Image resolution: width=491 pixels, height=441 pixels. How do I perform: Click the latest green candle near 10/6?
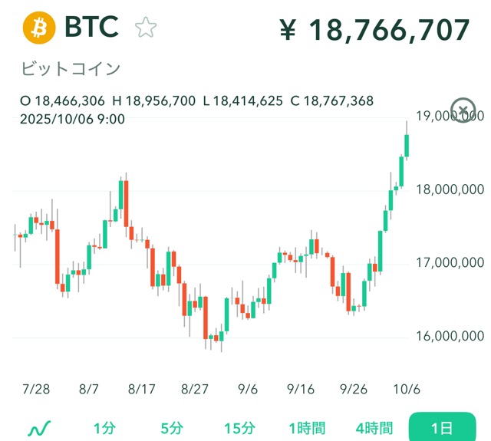(x=407, y=146)
